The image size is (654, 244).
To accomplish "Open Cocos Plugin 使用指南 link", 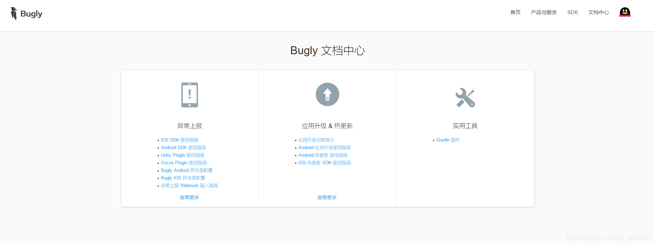I will point(184,163).
